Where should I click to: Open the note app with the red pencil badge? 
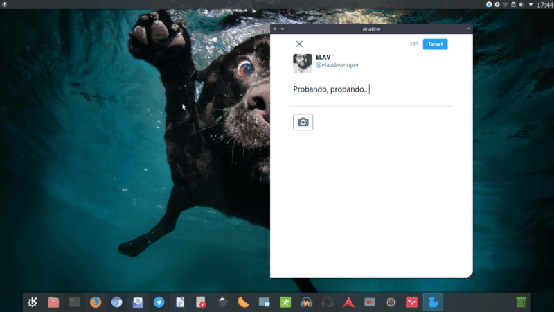point(201,302)
